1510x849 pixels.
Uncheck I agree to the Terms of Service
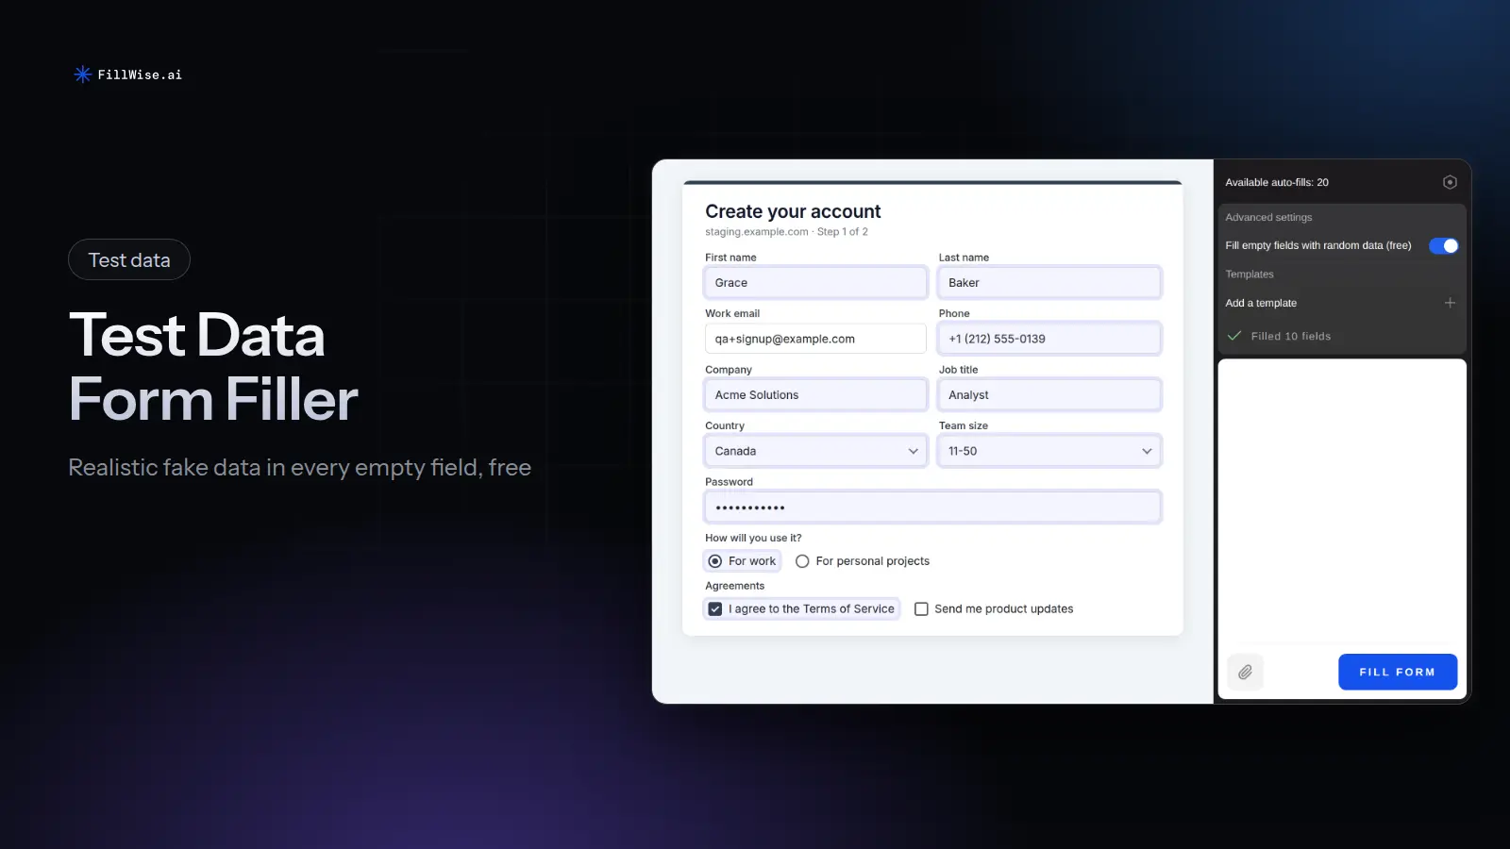click(715, 609)
